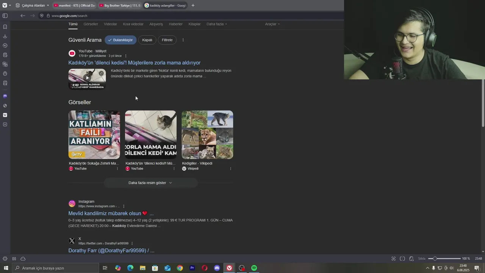Open Kısa videolar search tab

tap(133, 24)
